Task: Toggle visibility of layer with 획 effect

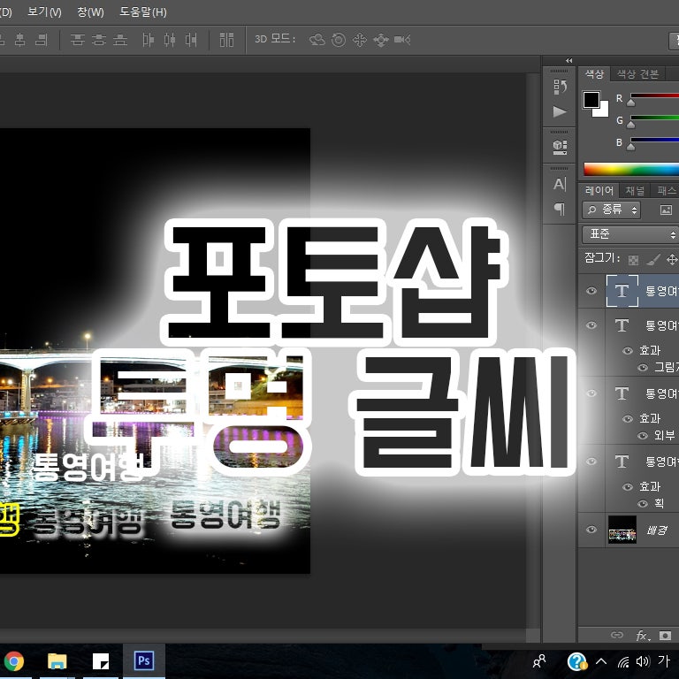Action: pos(591,462)
